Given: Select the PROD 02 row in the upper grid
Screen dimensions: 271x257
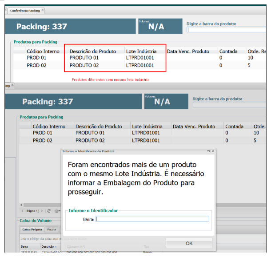Looking at the screenshot, I should [x=139, y=65].
